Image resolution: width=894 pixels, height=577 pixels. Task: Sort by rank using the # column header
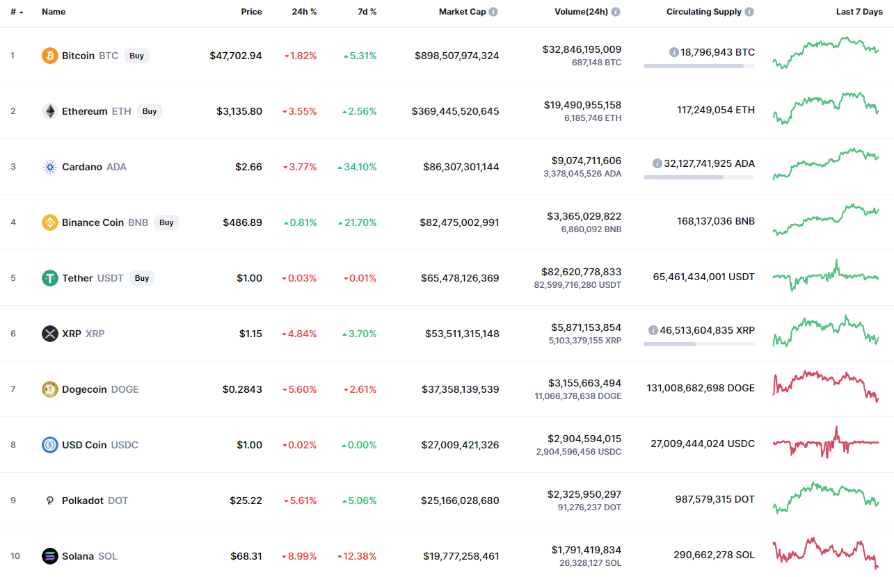tap(17, 12)
